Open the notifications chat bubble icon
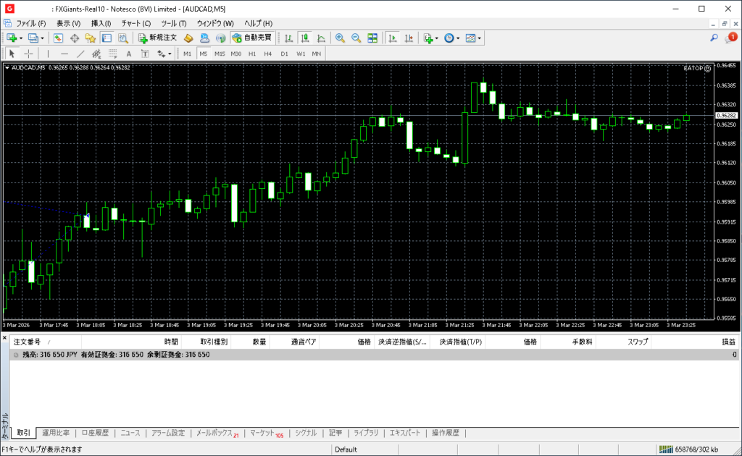742x456 pixels. pos(730,38)
